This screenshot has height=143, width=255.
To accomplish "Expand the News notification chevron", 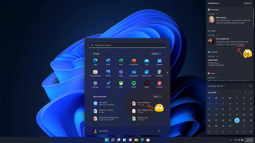I will 217,78.
